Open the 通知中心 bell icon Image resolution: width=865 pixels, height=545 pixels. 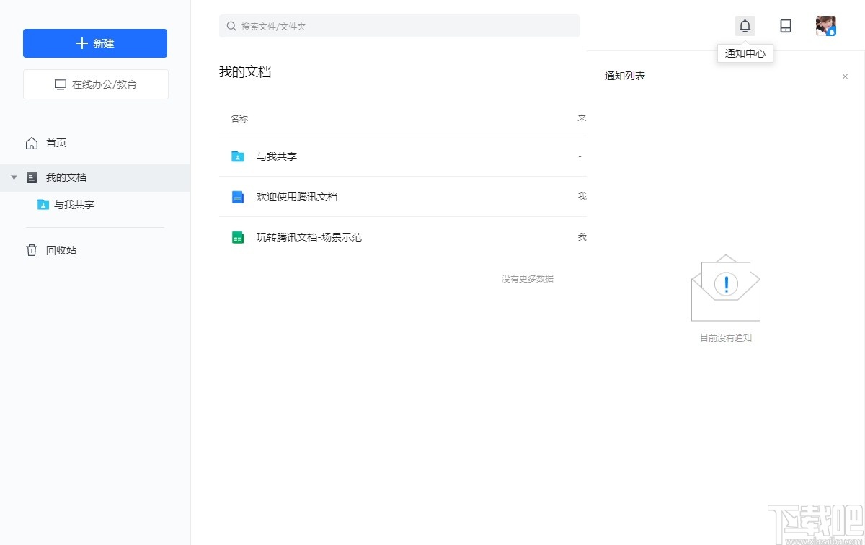click(745, 25)
